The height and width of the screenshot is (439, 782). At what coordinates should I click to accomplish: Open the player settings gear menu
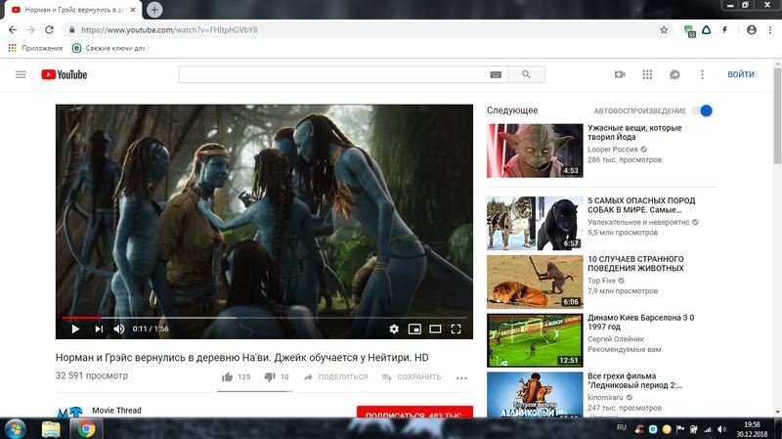394,329
